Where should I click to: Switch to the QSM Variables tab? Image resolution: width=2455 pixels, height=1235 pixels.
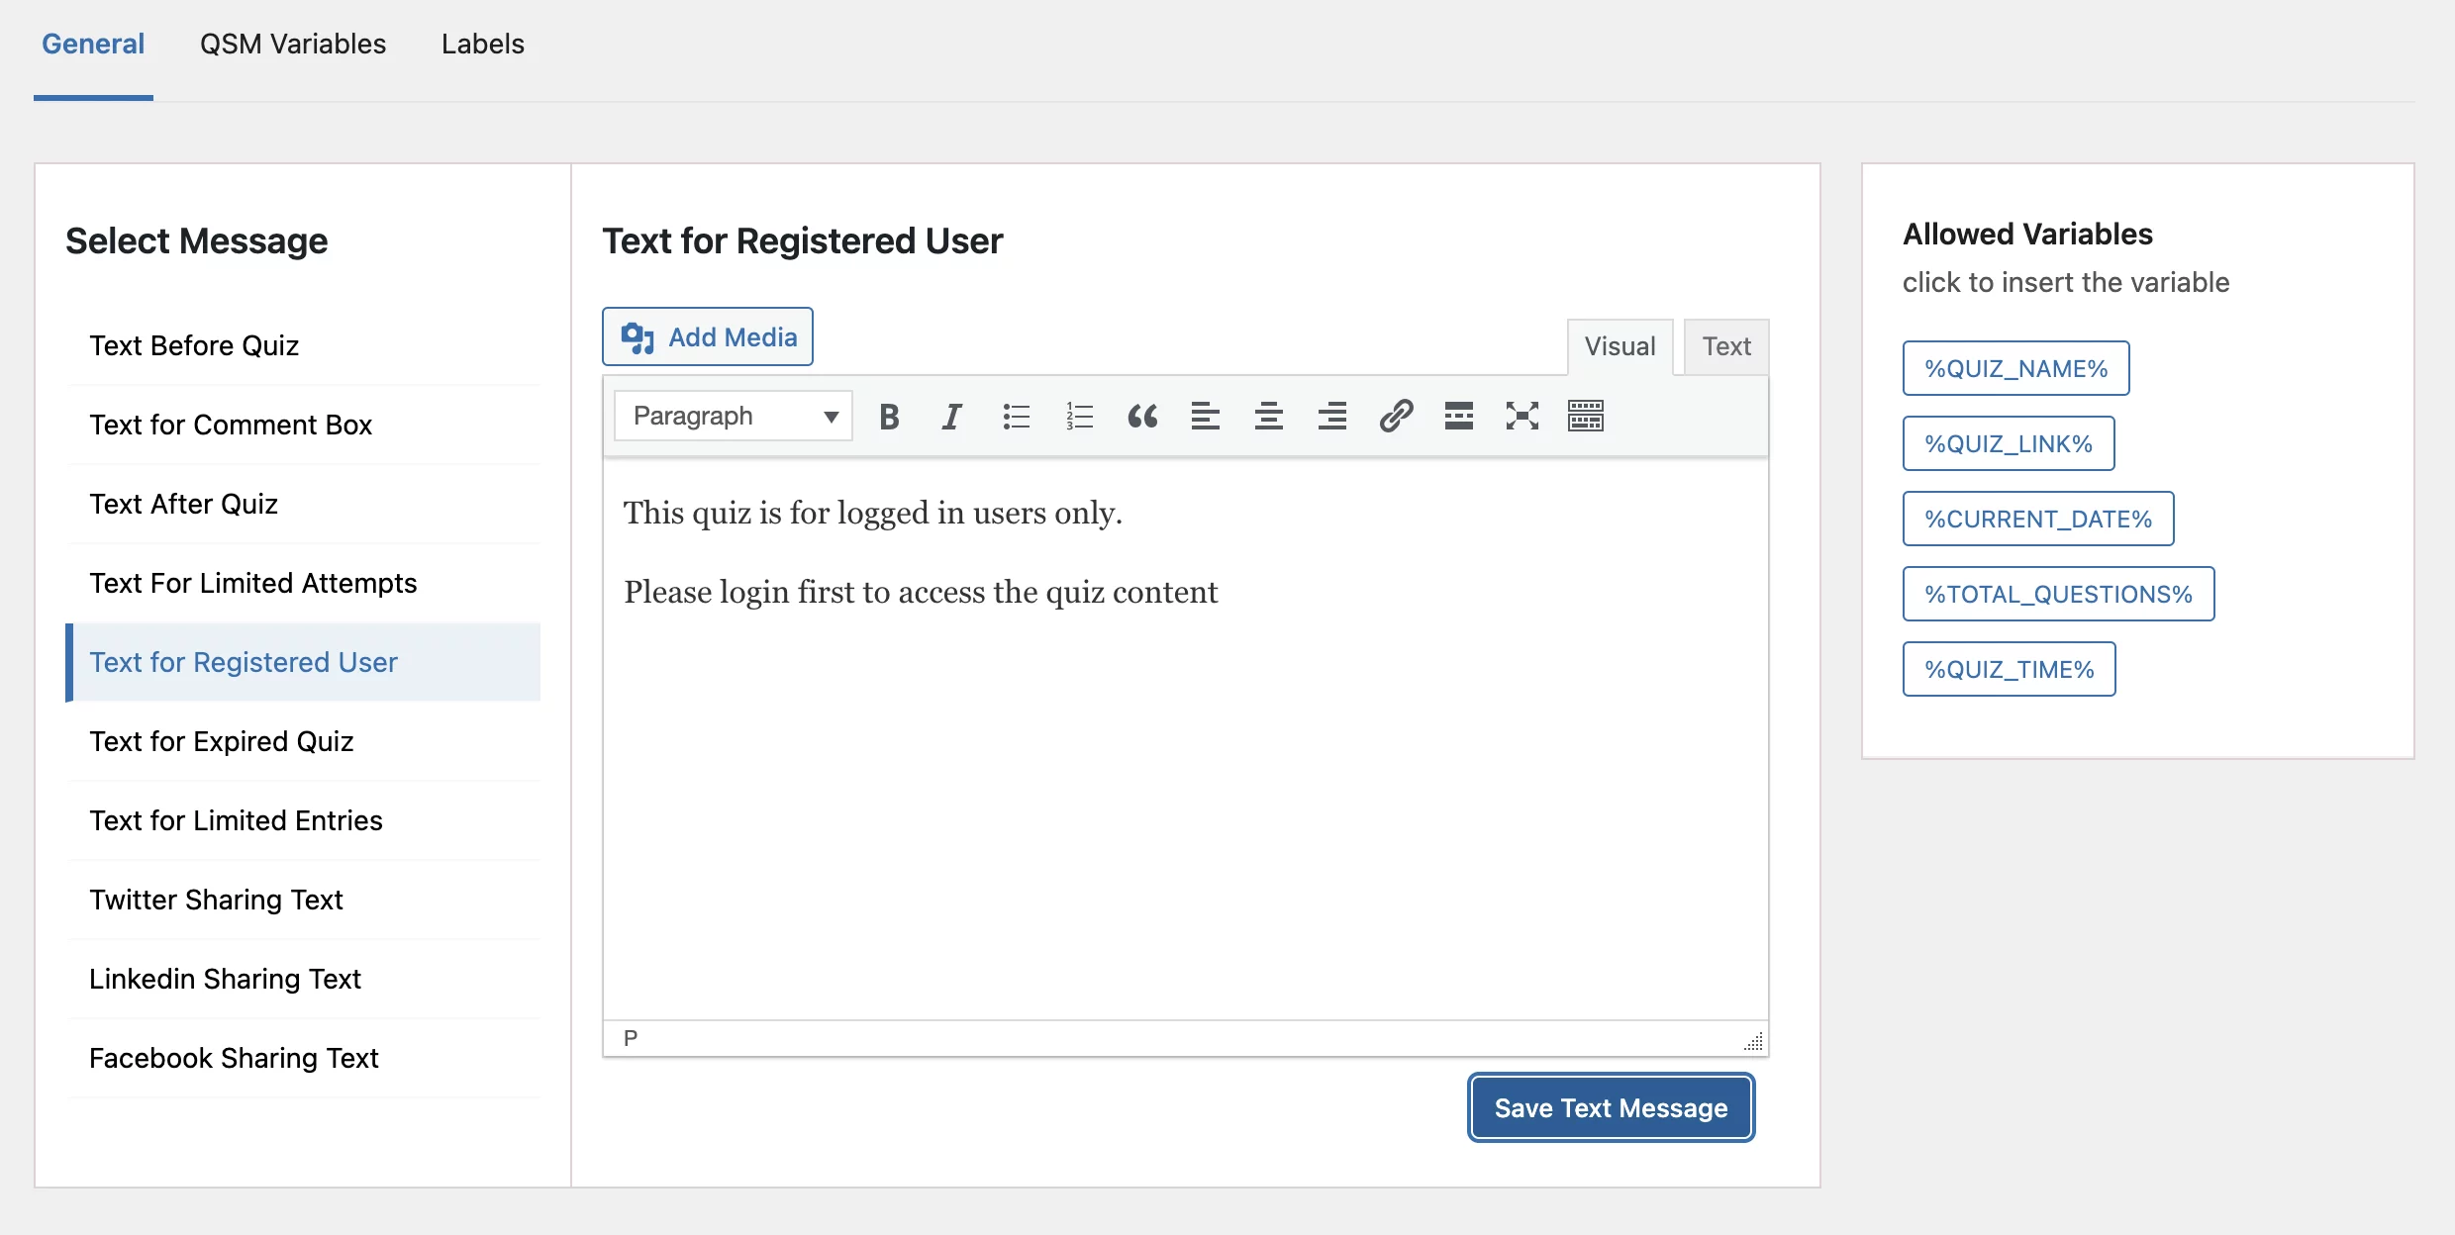(293, 45)
